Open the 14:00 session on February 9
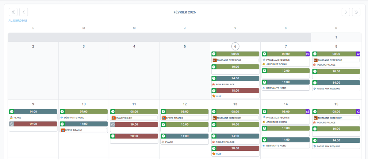Screen dimensions: 368x159 coord(33,112)
